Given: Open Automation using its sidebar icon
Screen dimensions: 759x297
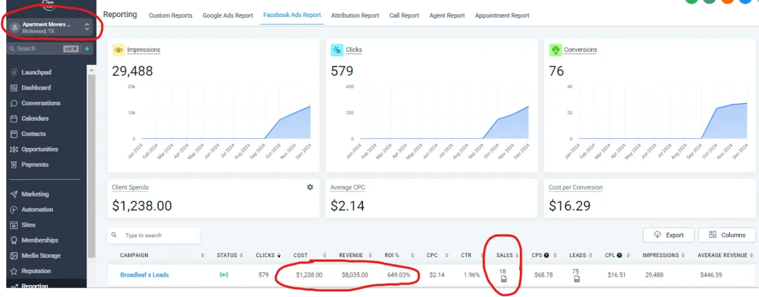Looking at the screenshot, I should coord(14,209).
